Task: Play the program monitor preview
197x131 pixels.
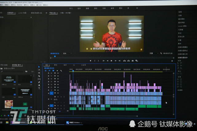Action: pyautogui.click(x=112, y=61)
